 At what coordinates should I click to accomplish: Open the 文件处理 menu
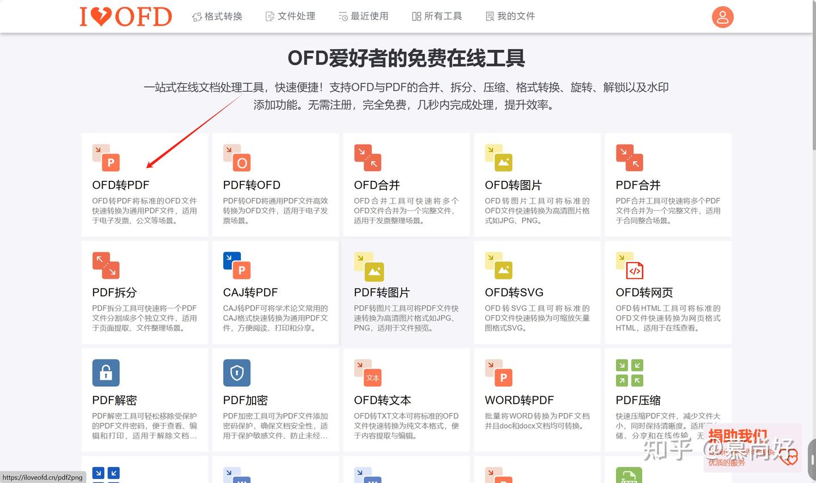point(290,16)
